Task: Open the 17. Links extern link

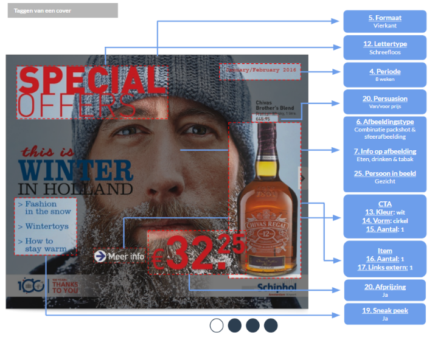Action: (383, 268)
